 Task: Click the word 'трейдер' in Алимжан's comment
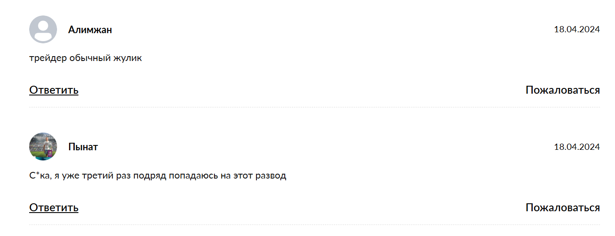click(x=48, y=58)
